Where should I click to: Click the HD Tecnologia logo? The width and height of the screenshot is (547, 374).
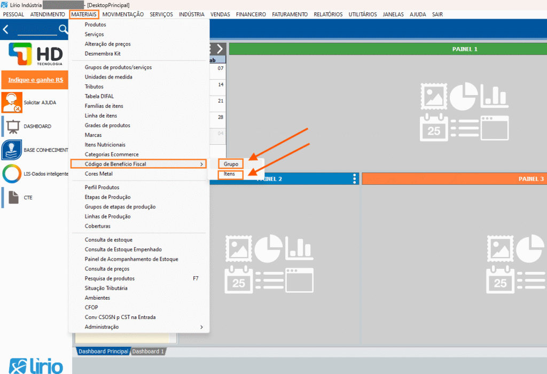pos(35,56)
